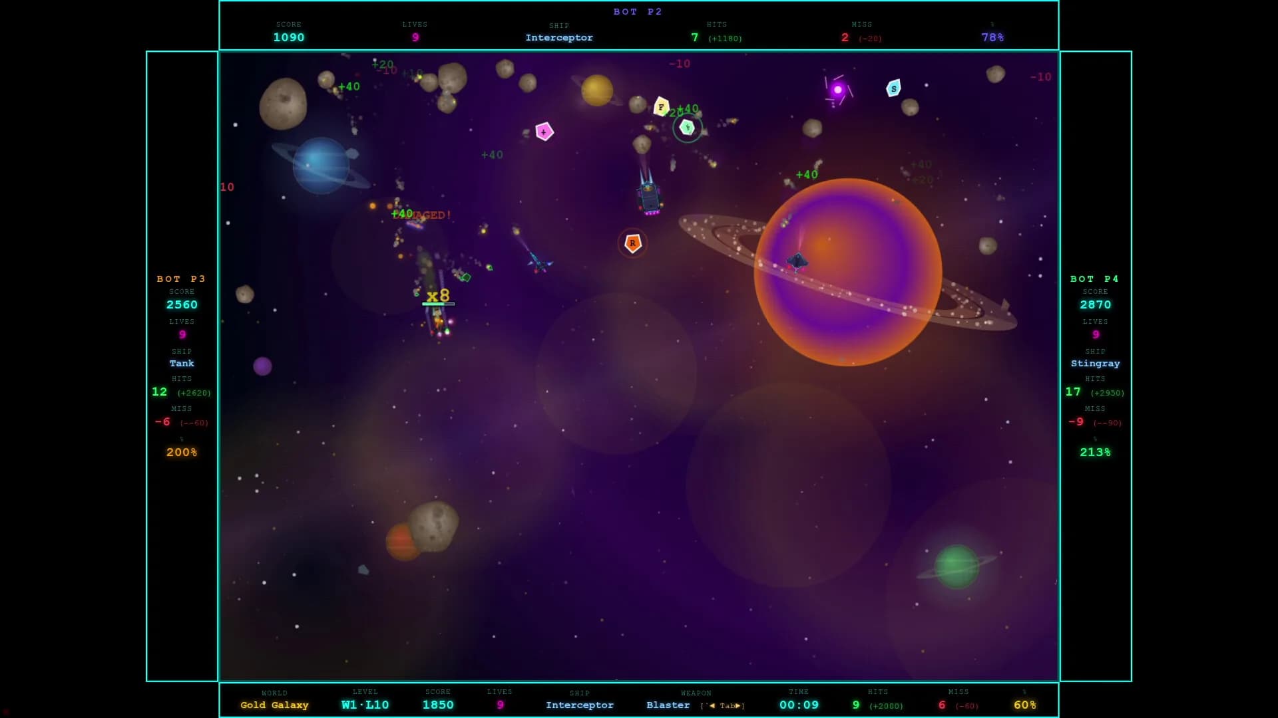Click the small golden planet
The width and height of the screenshot is (1278, 718).
(597, 90)
